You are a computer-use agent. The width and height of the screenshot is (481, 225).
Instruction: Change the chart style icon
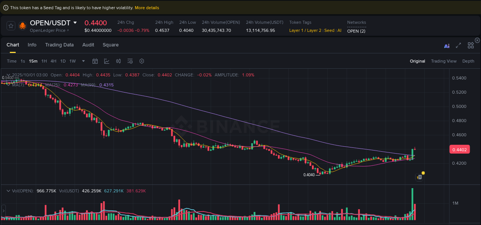pyautogui.click(x=106, y=61)
